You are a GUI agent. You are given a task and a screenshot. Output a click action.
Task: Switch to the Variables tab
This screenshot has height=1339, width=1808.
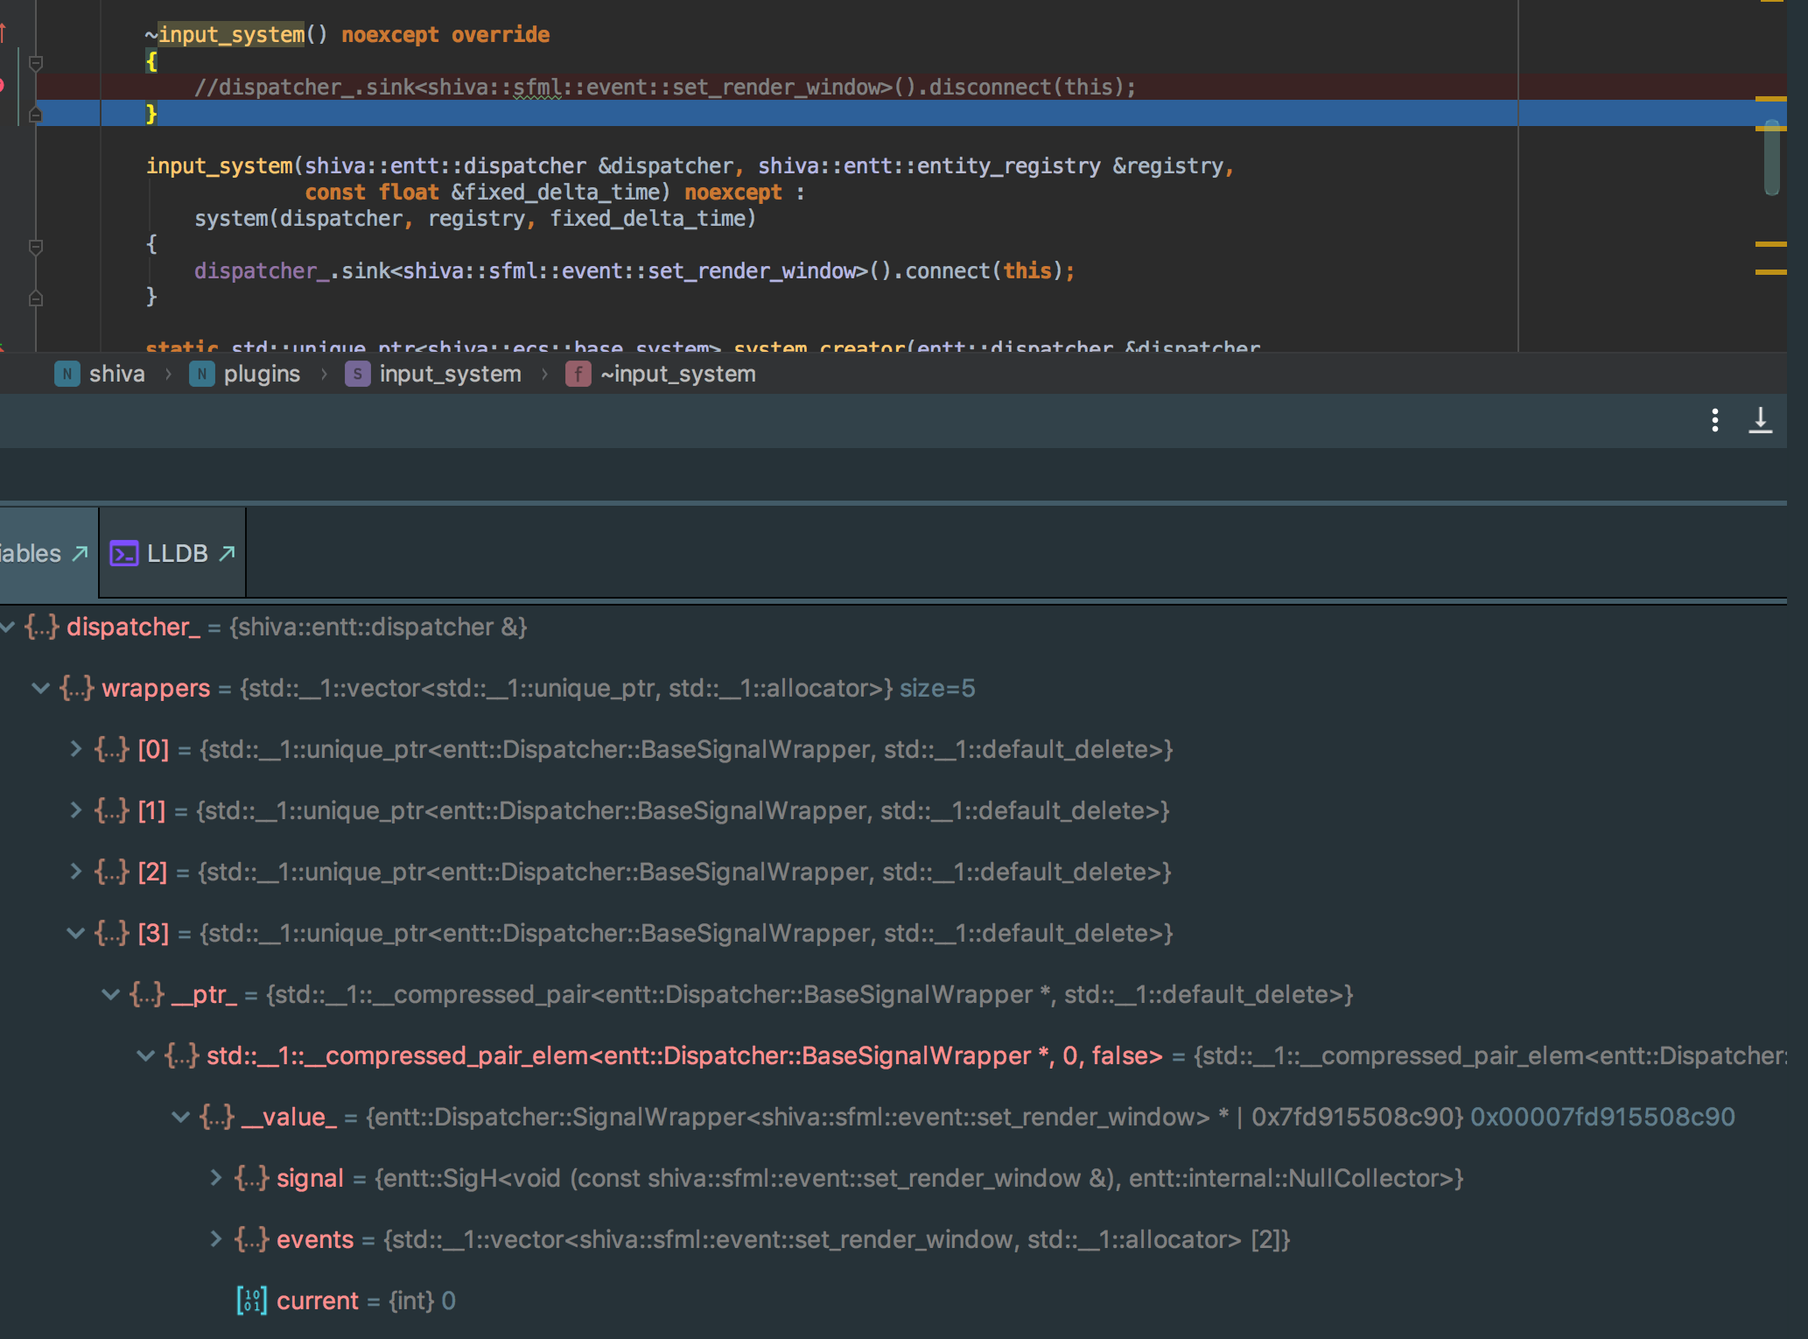coord(35,552)
